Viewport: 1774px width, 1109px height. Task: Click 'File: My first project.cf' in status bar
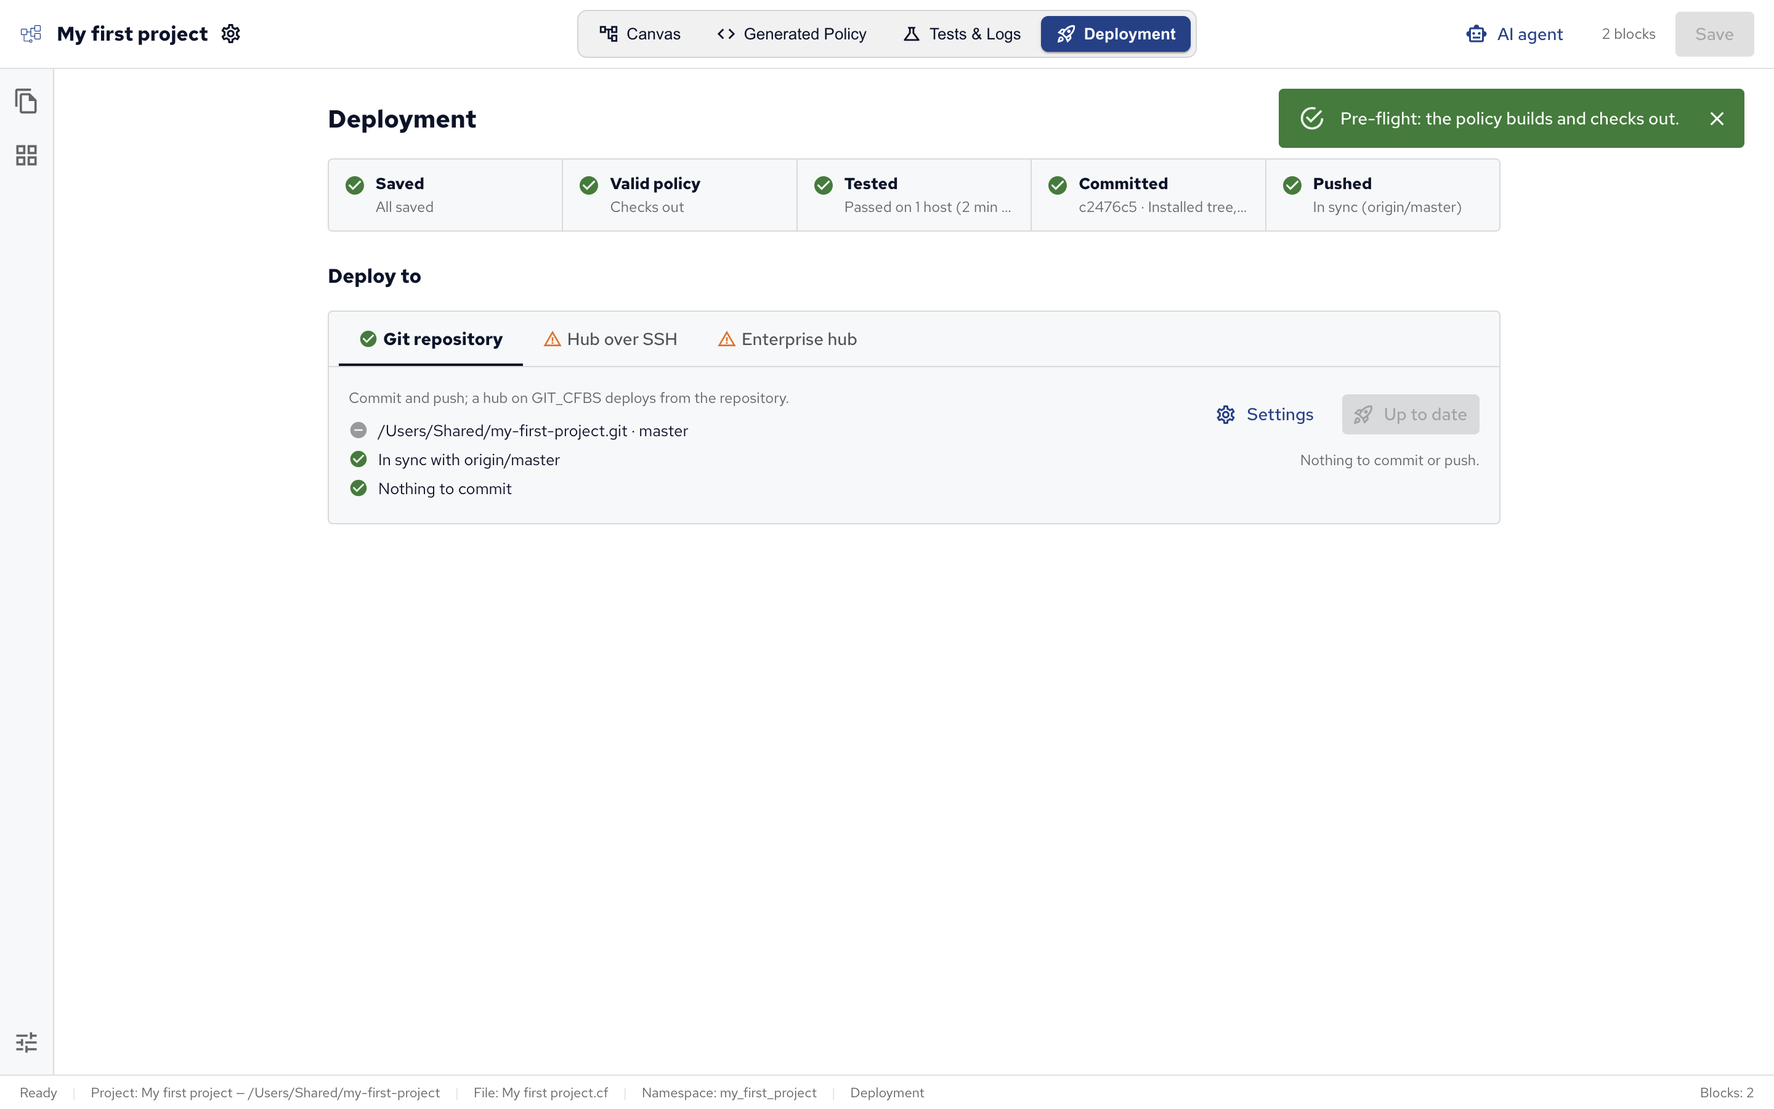coord(540,1092)
